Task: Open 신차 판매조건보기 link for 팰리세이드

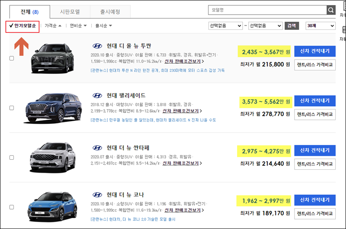Action: click(x=182, y=111)
